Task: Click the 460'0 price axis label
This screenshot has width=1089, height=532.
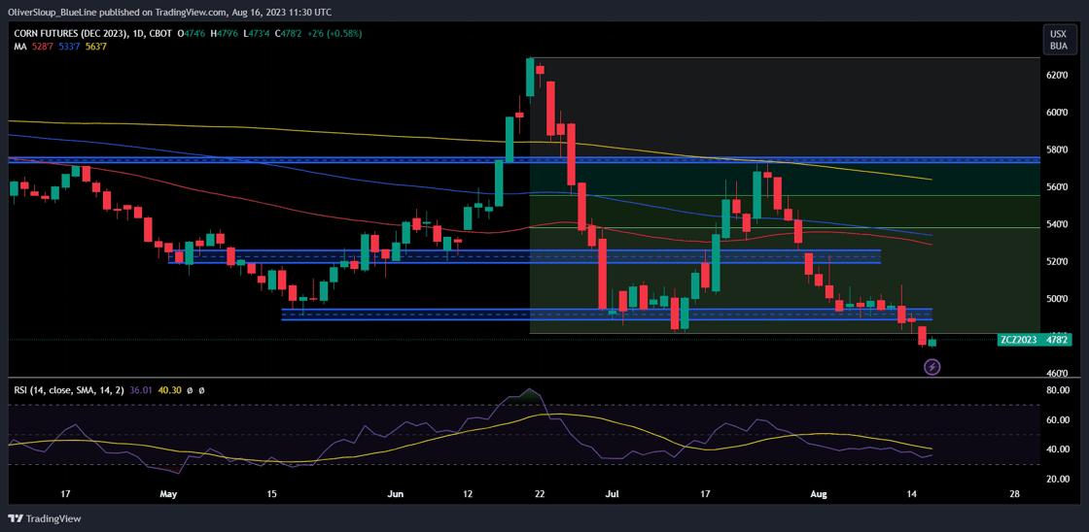Action: (1056, 373)
